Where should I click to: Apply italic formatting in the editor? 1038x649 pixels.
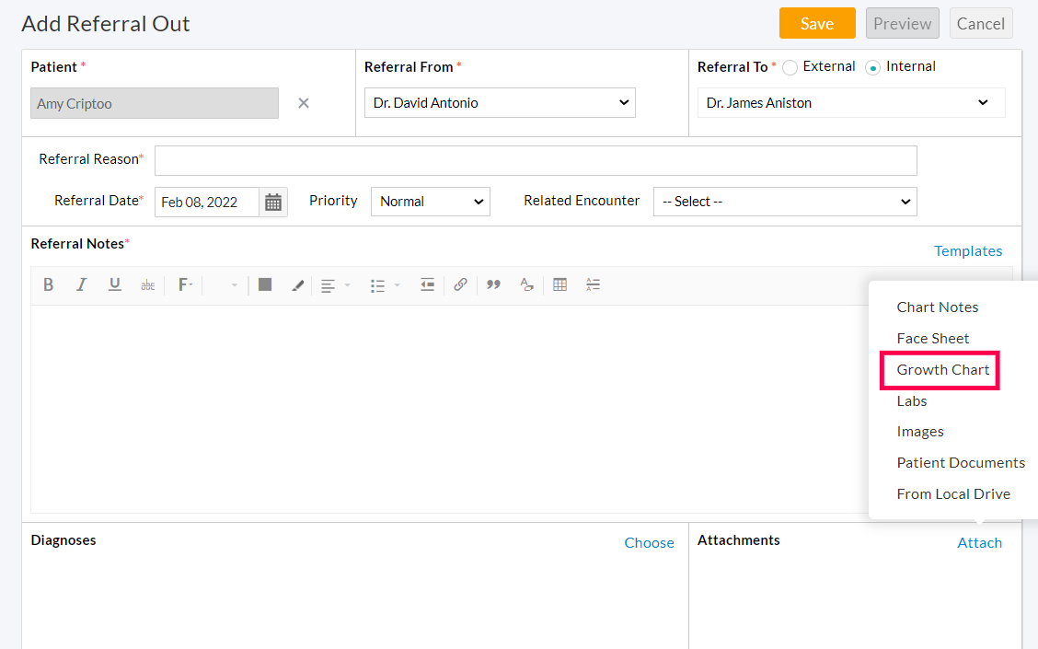81,284
